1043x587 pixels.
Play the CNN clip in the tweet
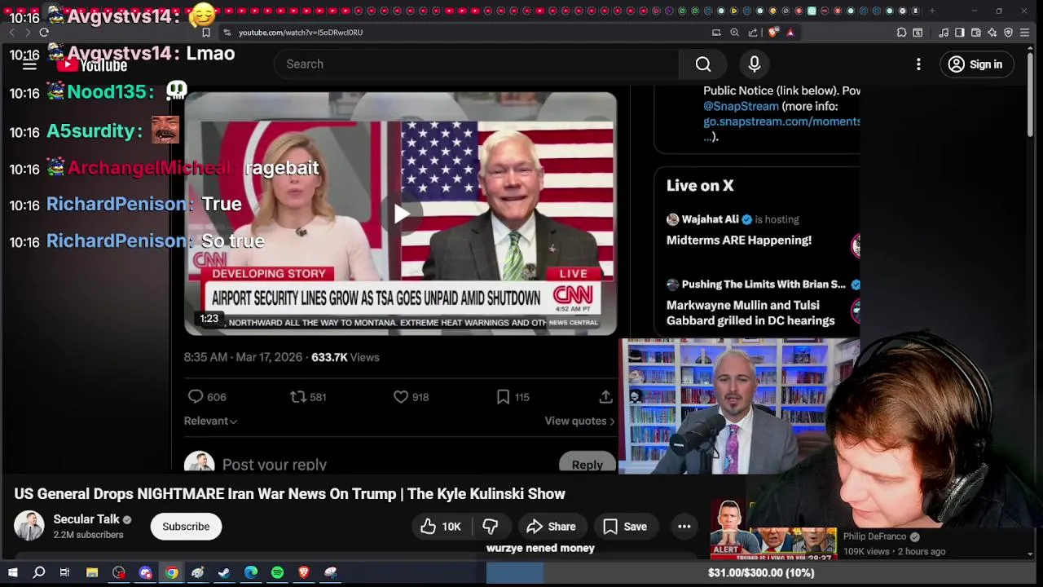point(401,214)
